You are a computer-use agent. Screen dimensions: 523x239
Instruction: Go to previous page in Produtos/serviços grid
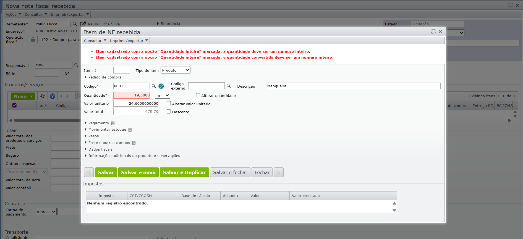pos(67,96)
